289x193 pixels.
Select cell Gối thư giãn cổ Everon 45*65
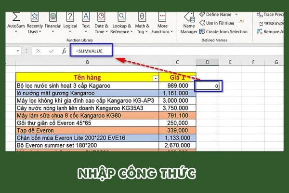point(87,123)
